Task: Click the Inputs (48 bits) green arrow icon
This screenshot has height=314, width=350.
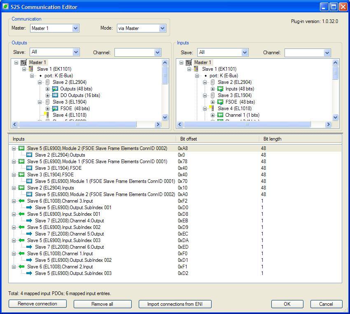Action: tap(220, 89)
